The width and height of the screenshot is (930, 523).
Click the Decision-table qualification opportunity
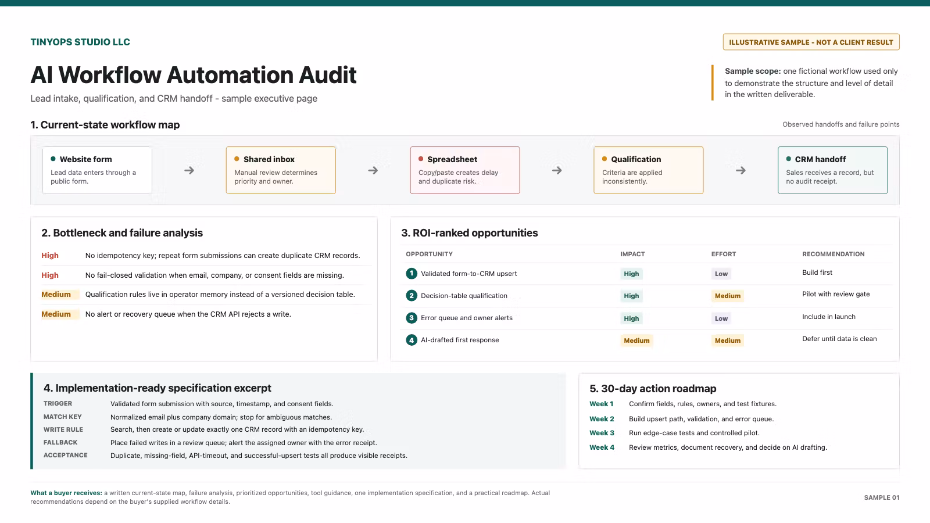pyautogui.click(x=464, y=296)
